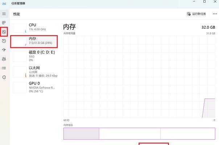This screenshot has height=145, width=219.
Task: Click the 内存使用量 label
Action: click(x=69, y=33)
